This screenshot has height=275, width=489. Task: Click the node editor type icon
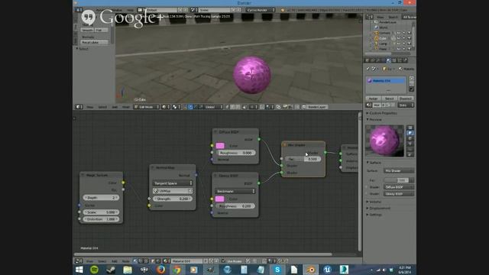[78, 260]
